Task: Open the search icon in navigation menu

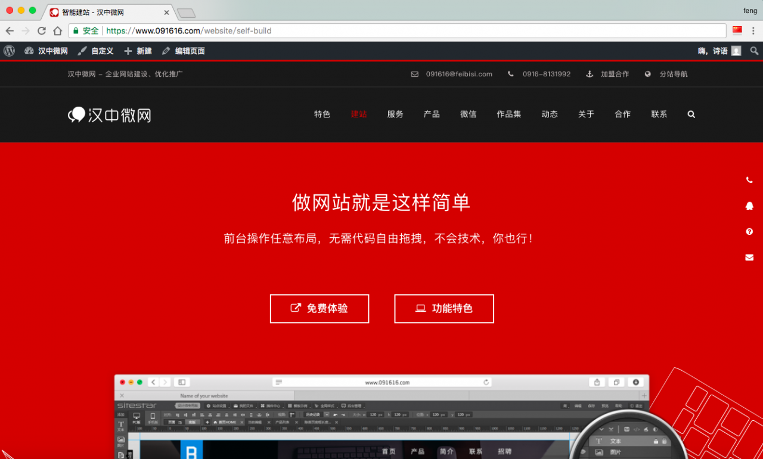Action: click(691, 114)
